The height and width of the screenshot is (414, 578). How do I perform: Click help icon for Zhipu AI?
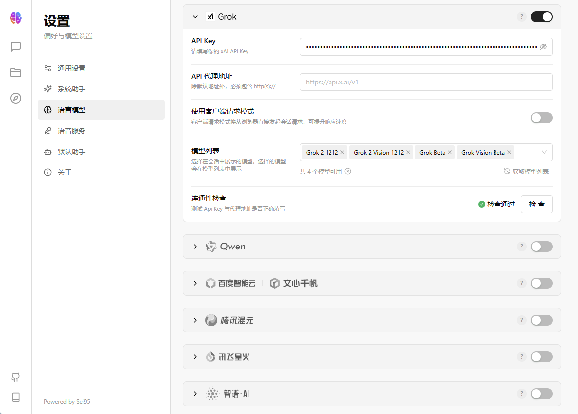(x=522, y=394)
